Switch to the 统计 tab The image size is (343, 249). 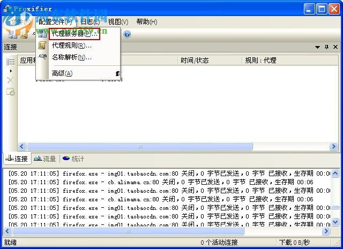coord(73,159)
